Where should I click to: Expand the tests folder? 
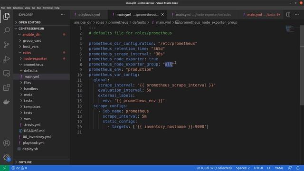[x=28, y=113]
